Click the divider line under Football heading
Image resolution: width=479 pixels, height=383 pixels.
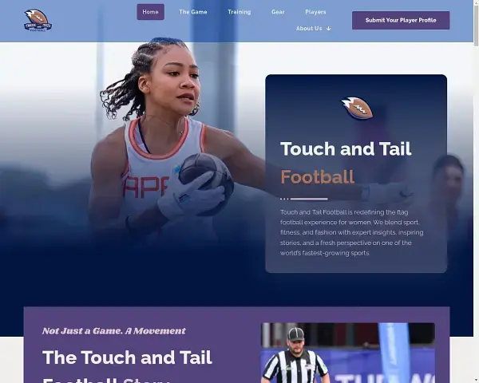point(304,198)
